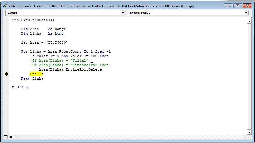Click on "Set Area = [I5:I5000]" line

(x=44, y=42)
